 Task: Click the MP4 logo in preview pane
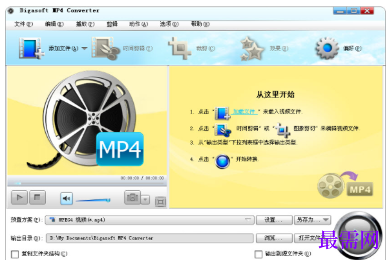[120, 149]
